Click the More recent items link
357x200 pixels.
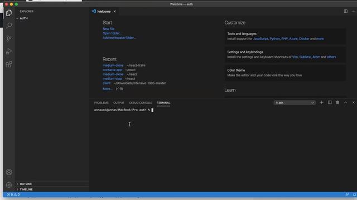coord(108,89)
